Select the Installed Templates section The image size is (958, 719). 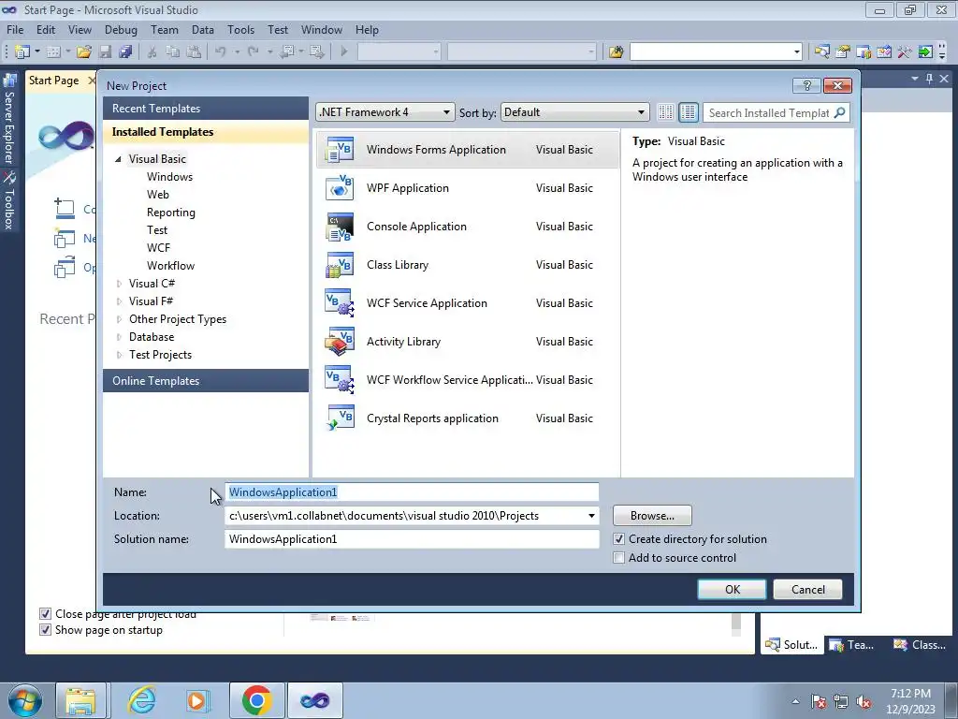[x=206, y=132]
